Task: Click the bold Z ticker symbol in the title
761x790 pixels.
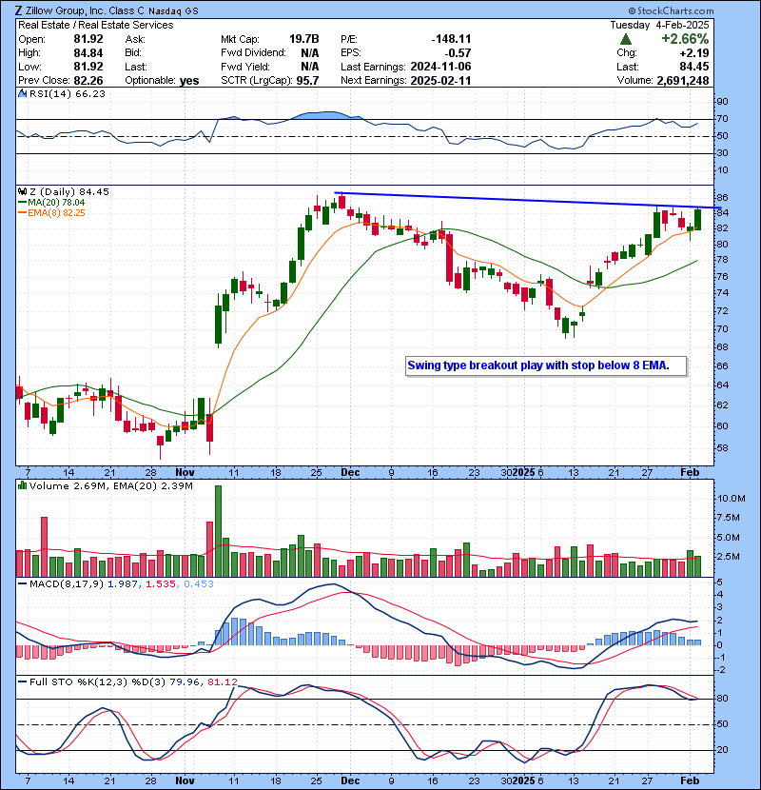Action: [19, 10]
